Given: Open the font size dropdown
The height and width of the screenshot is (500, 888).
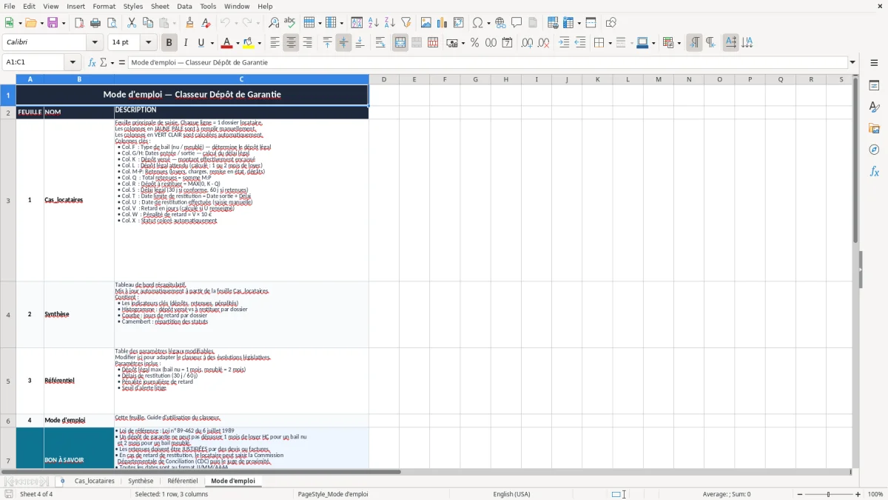Looking at the screenshot, I should click(149, 43).
